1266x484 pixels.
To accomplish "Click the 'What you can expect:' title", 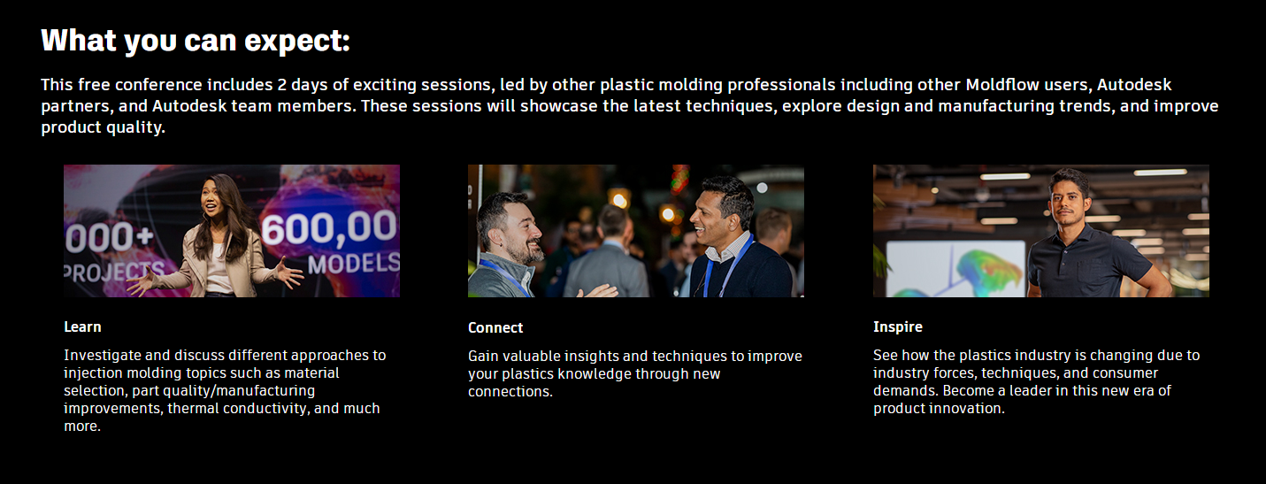I will [x=196, y=41].
